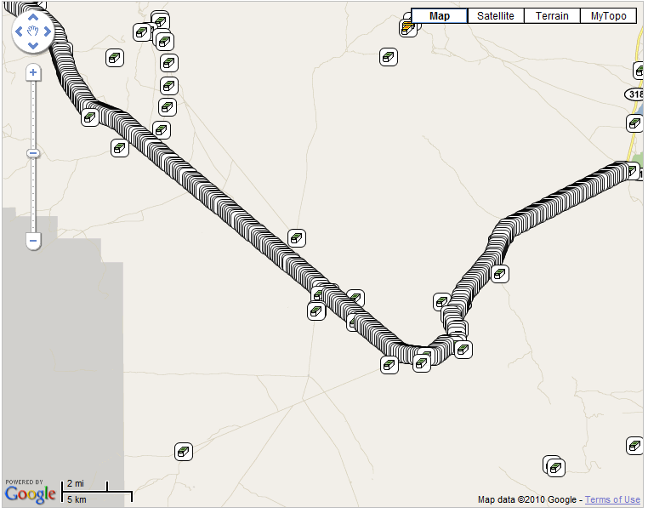The image size is (648, 513).
Task: Pan the map left with arrow control
Action: tap(20, 32)
